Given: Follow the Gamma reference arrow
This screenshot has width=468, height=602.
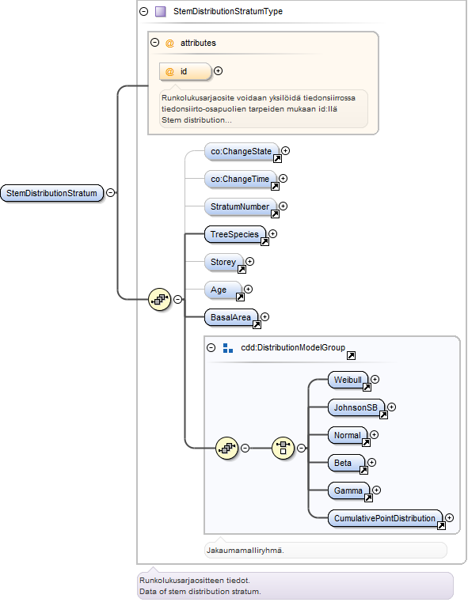Looking at the screenshot, I should click(368, 498).
